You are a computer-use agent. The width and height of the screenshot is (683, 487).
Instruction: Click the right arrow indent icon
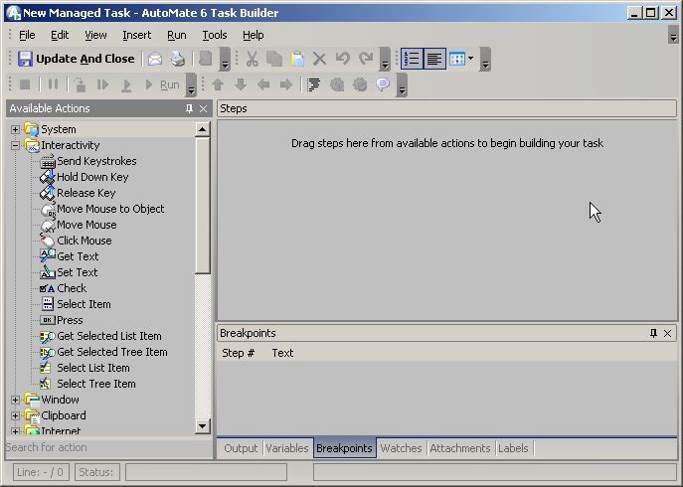(x=286, y=84)
